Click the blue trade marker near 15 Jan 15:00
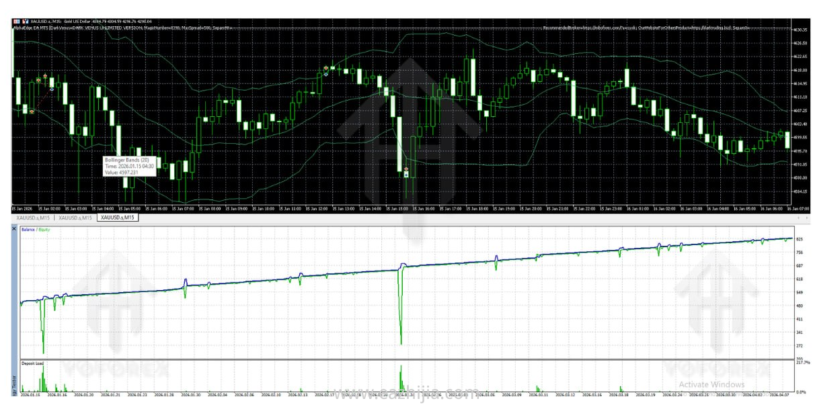Screen dimensions: 813x407 coord(405,174)
